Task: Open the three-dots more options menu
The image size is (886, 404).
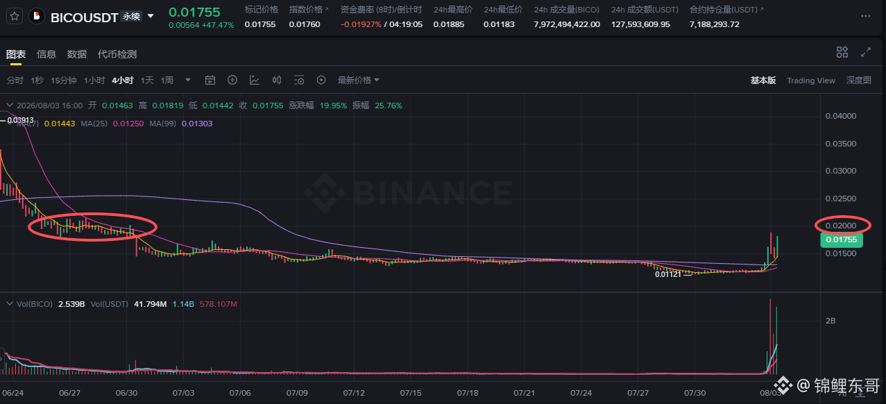Action: coord(864,16)
